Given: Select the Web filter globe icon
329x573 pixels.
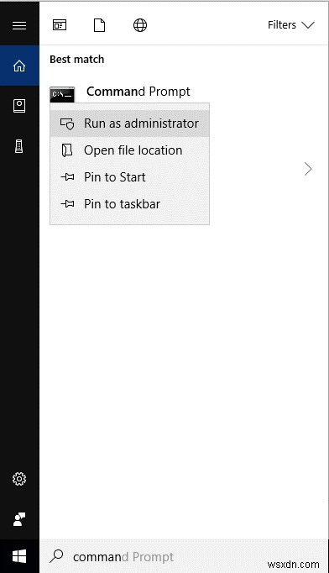Looking at the screenshot, I should click(x=140, y=25).
